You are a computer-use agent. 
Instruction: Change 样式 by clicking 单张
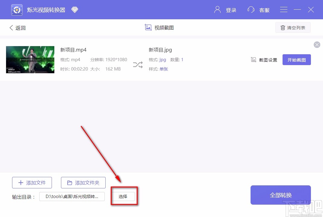pyautogui.click(x=164, y=69)
